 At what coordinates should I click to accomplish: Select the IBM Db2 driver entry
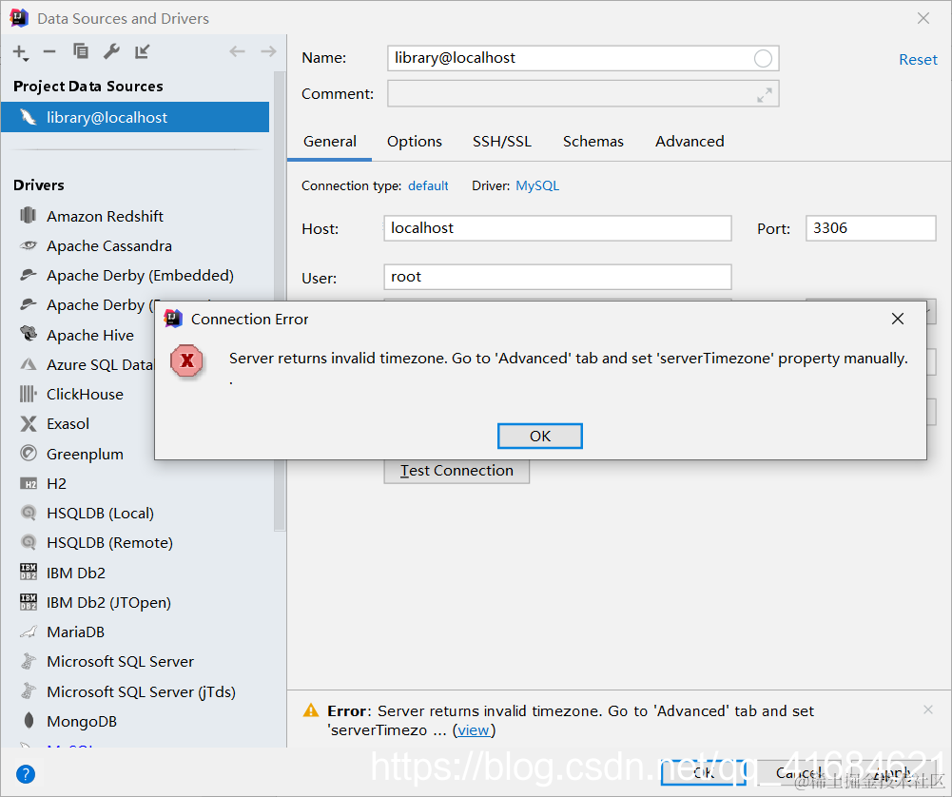point(76,573)
